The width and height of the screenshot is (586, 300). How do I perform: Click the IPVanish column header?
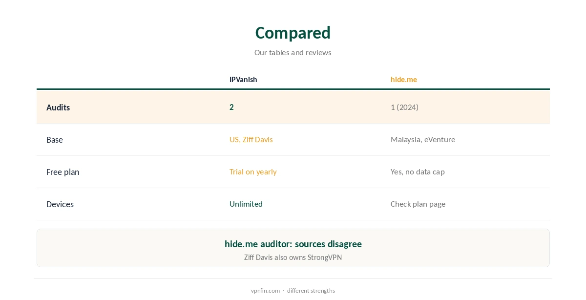[x=243, y=80]
